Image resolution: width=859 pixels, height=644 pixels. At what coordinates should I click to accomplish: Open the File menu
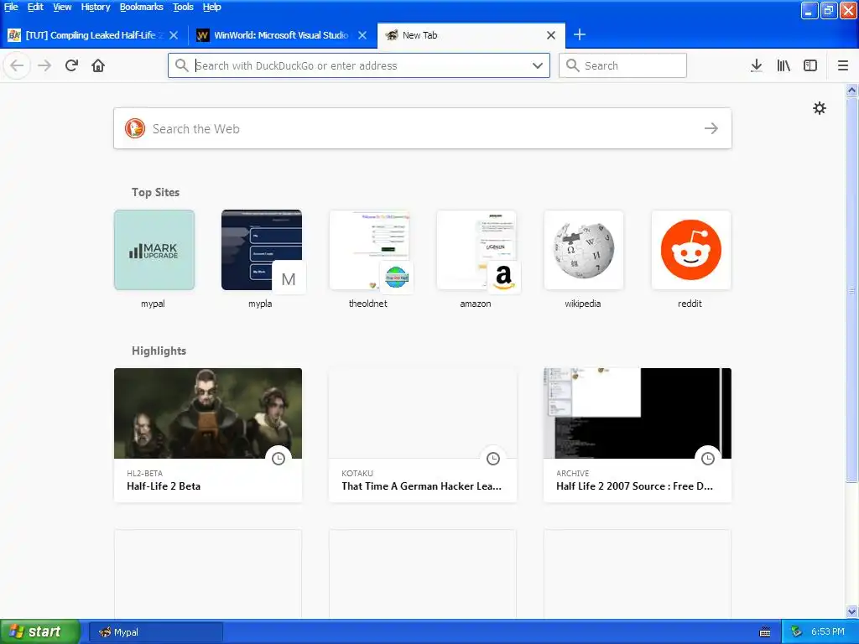pos(11,7)
